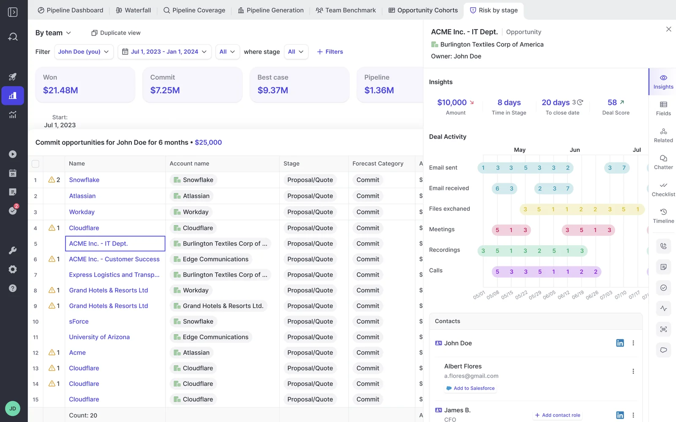Viewport: 676px width, 422px height.
Task: Open the sidebar settings gear icon
Action: [13, 269]
